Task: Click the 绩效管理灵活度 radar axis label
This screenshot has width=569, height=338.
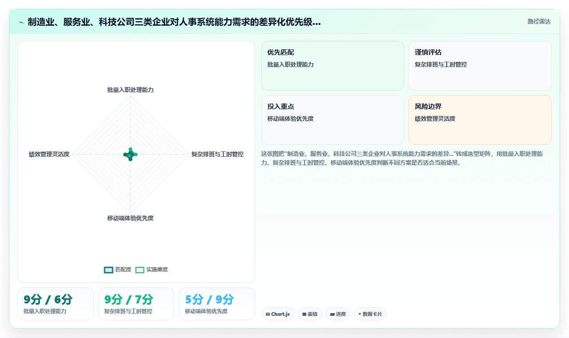Action: (x=49, y=155)
